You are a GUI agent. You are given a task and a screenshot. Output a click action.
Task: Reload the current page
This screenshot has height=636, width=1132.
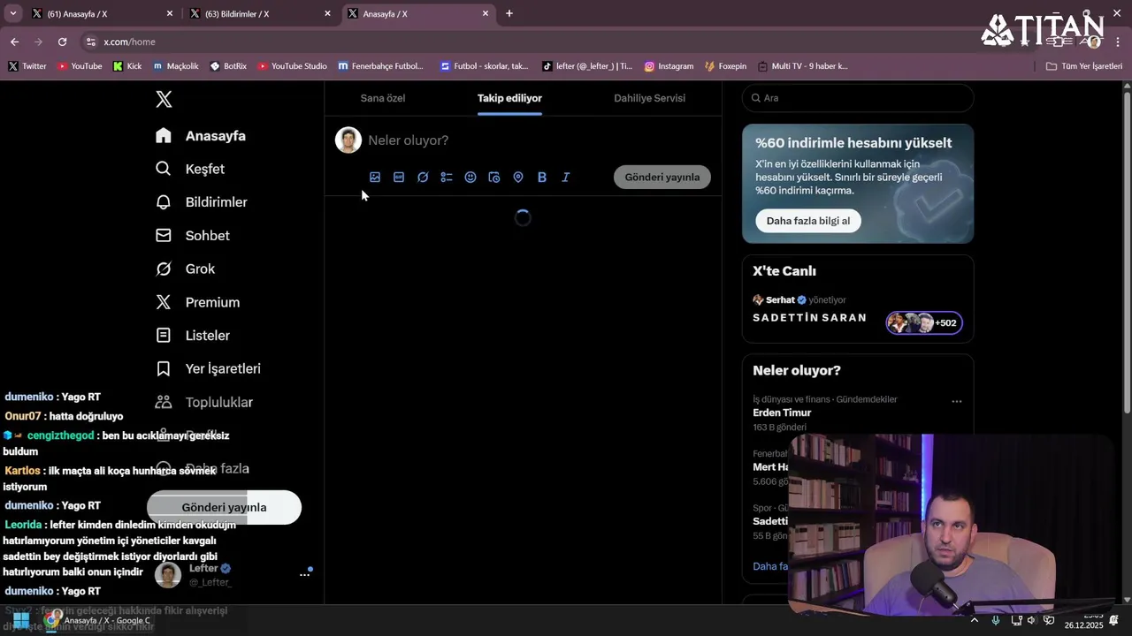62,42
